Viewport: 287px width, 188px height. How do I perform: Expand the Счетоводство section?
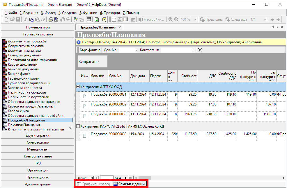tap(38, 142)
